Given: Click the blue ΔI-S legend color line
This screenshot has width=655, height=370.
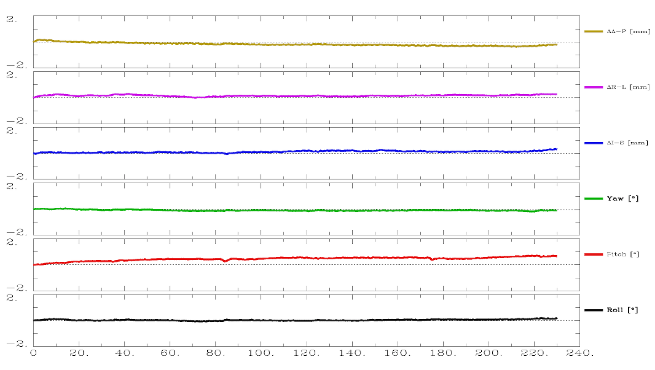Looking at the screenshot, I should pos(594,143).
